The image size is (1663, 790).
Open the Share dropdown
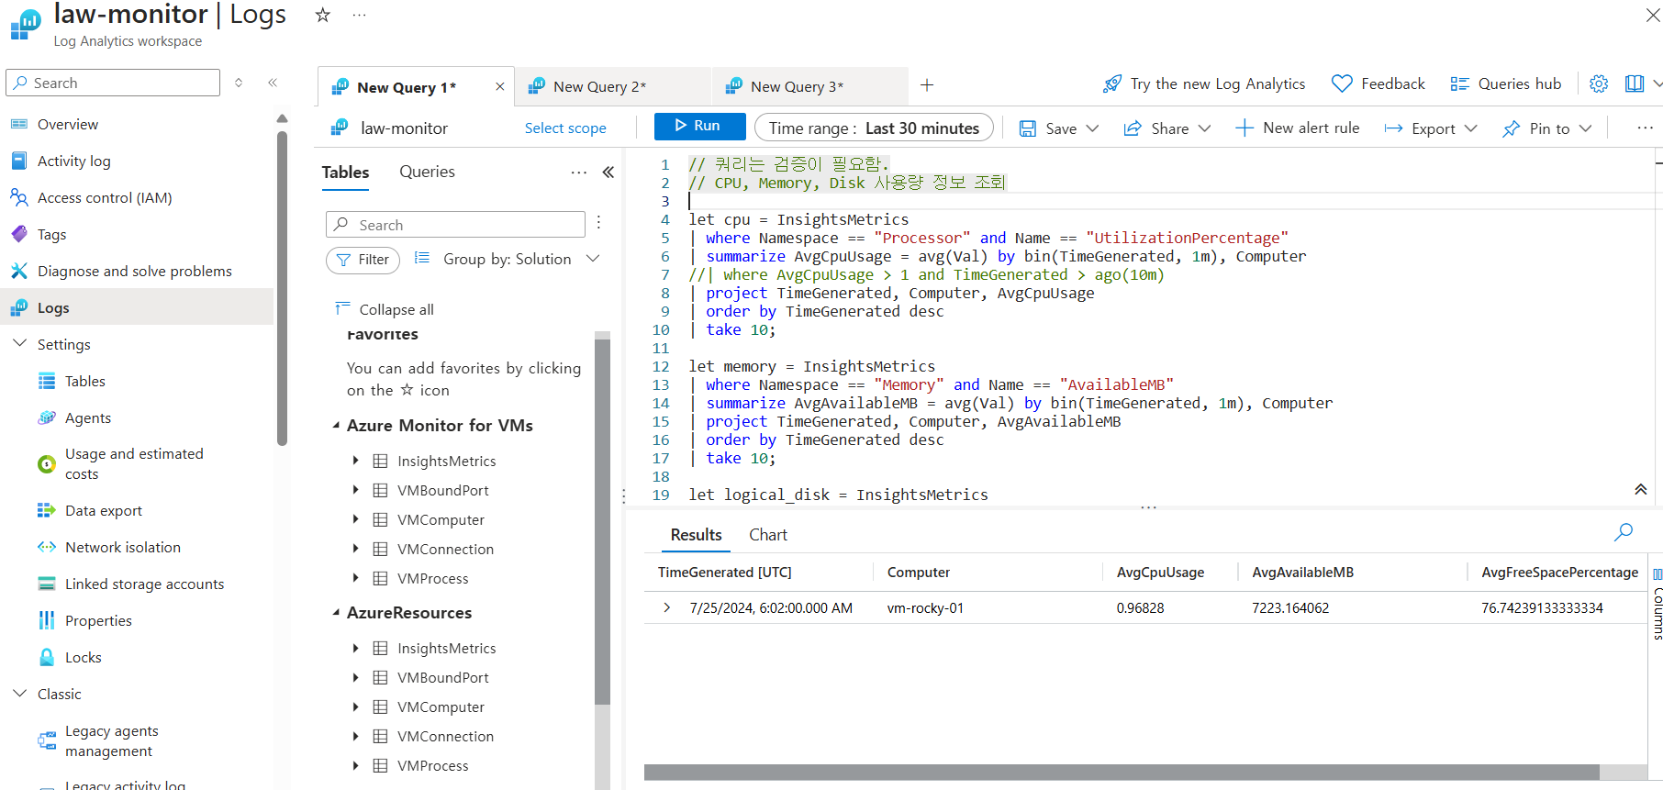click(x=1167, y=128)
